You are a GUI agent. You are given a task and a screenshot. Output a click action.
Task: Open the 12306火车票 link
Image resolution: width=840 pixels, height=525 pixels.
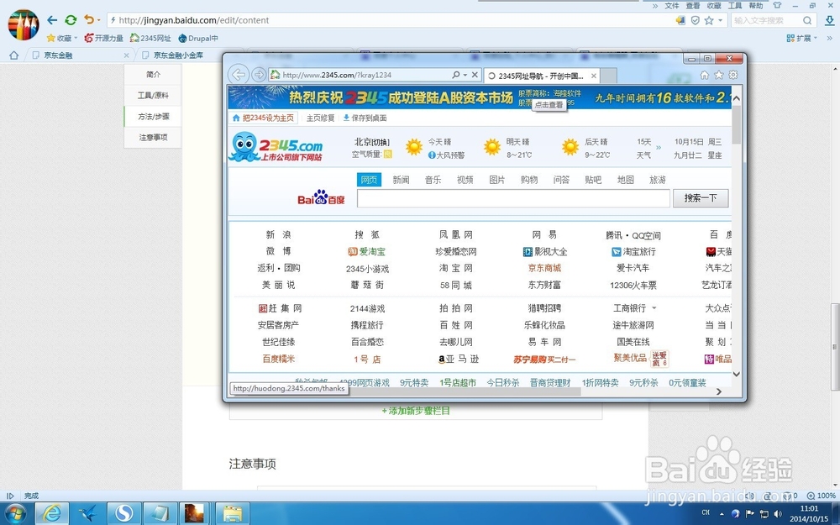click(x=633, y=285)
